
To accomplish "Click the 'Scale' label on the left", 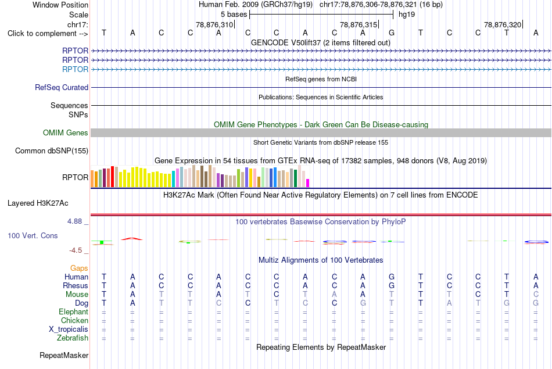I will coord(78,15).
